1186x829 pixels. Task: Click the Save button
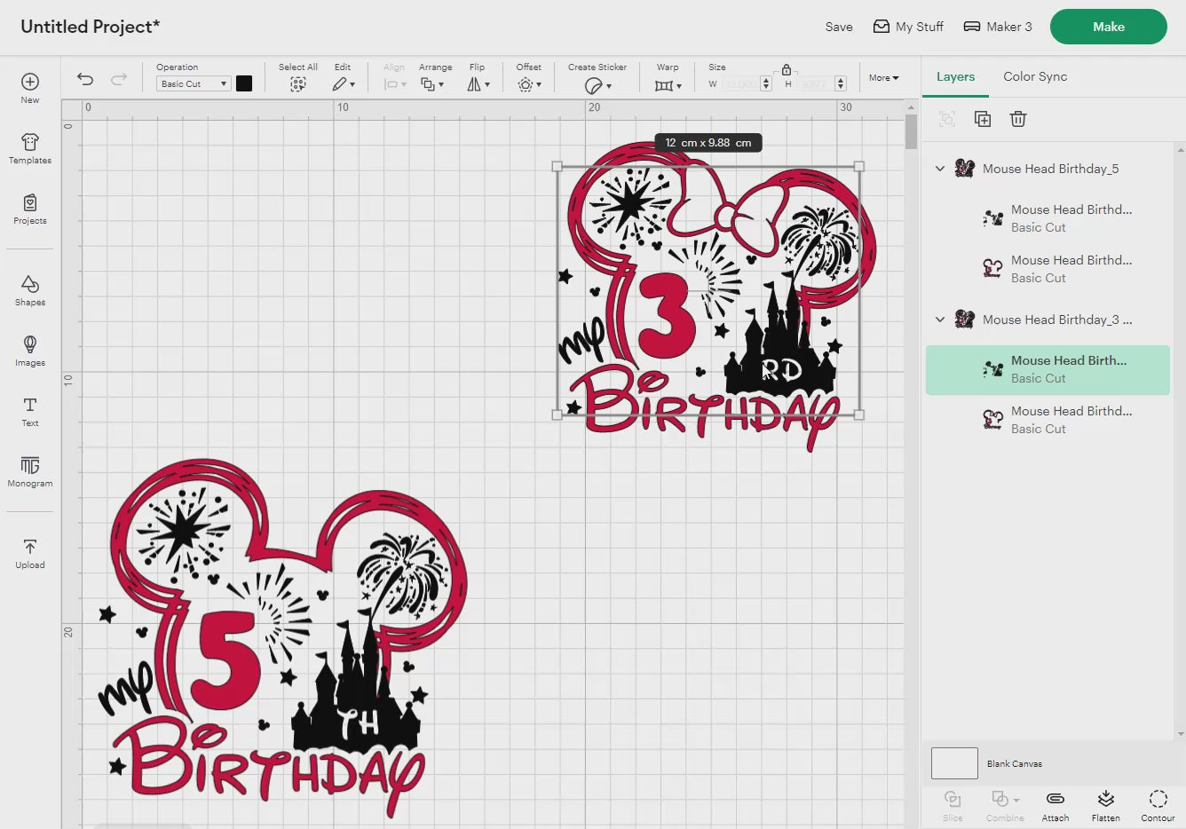[839, 27]
